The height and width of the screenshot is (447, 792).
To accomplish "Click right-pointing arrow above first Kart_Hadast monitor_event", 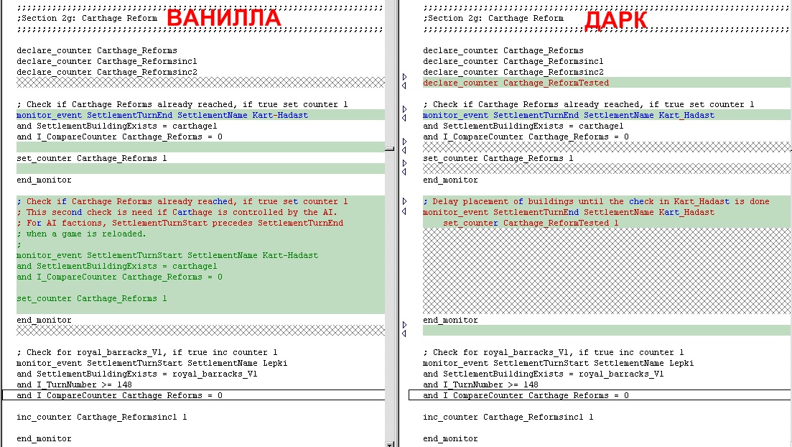I will [x=404, y=109].
